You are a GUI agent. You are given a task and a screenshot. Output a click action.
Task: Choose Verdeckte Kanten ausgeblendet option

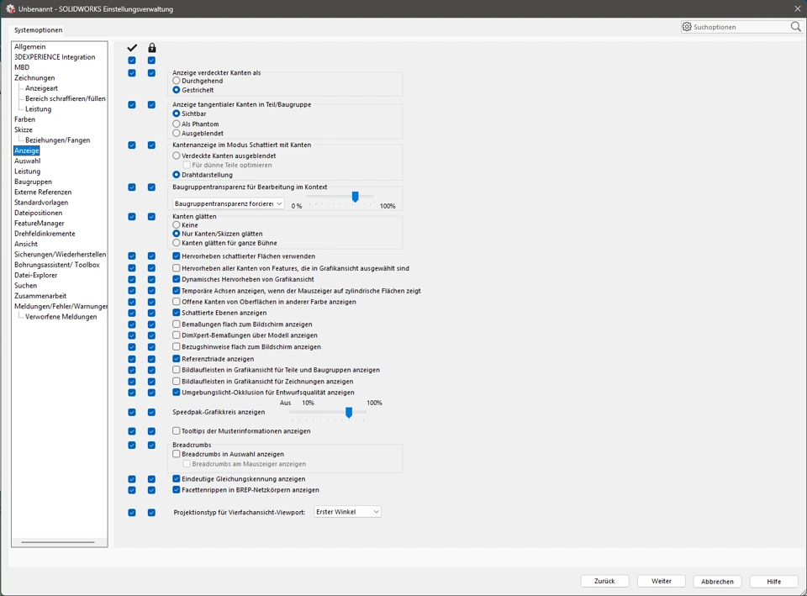tap(177, 156)
